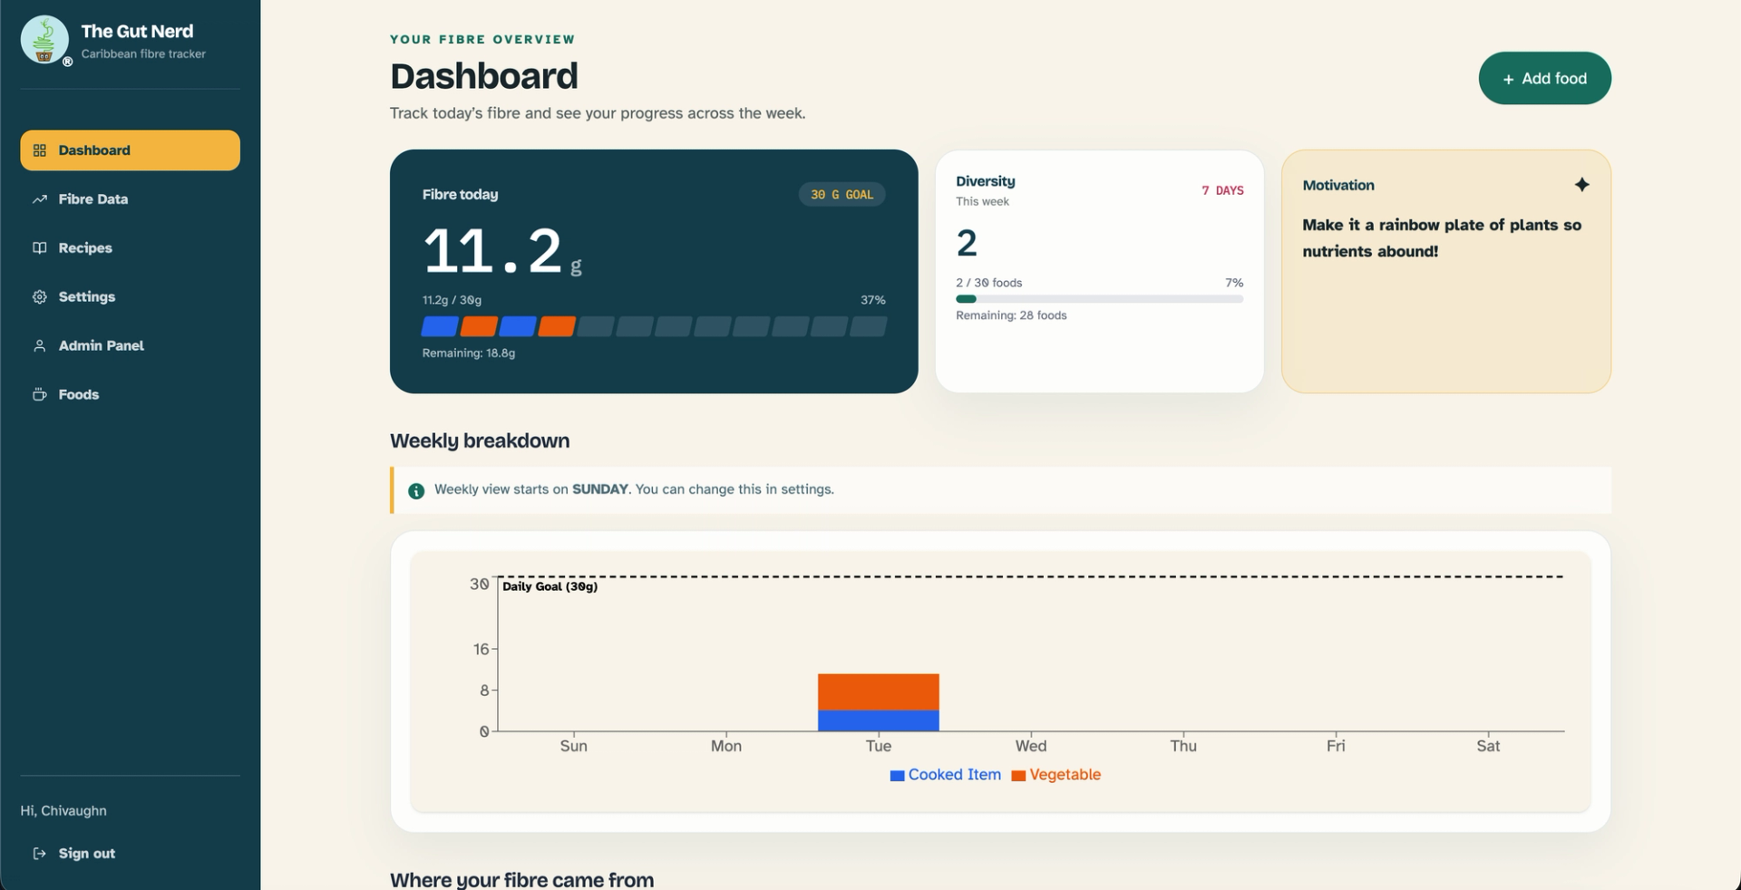1741x890 pixels.
Task: Click 'Caribbean fibre tracker' subtitle
Action: pyautogui.click(x=143, y=54)
